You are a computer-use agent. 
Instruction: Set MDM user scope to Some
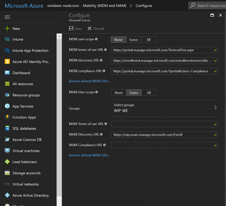coord(134,40)
